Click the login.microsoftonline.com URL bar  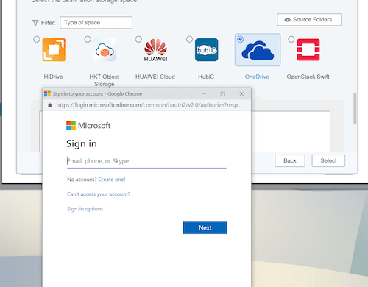(149, 105)
